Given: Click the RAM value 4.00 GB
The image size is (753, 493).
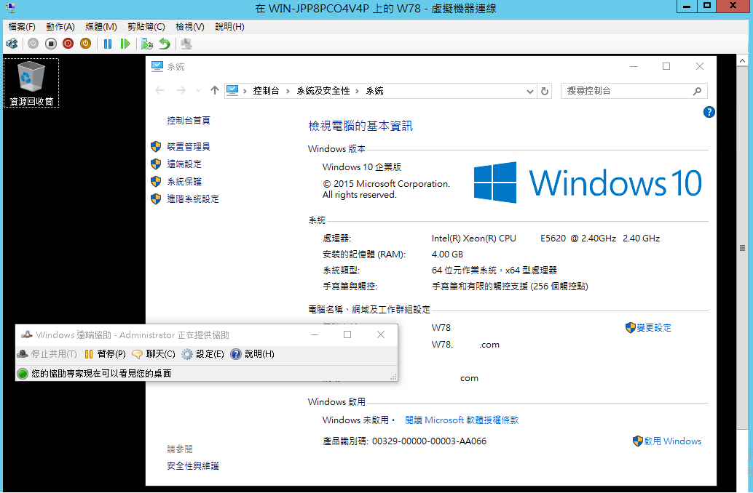Looking at the screenshot, I should [x=447, y=254].
